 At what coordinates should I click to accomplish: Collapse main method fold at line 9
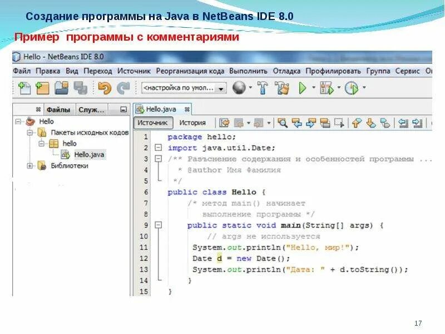pos(158,225)
